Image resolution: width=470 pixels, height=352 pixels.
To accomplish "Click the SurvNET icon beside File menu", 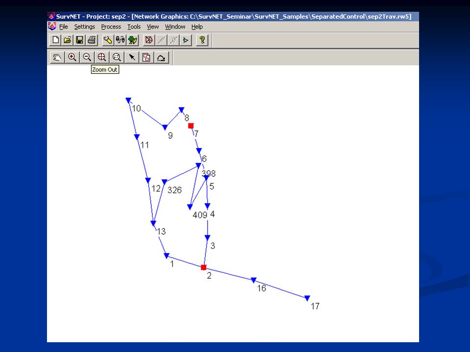I will [x=52, y=26].
